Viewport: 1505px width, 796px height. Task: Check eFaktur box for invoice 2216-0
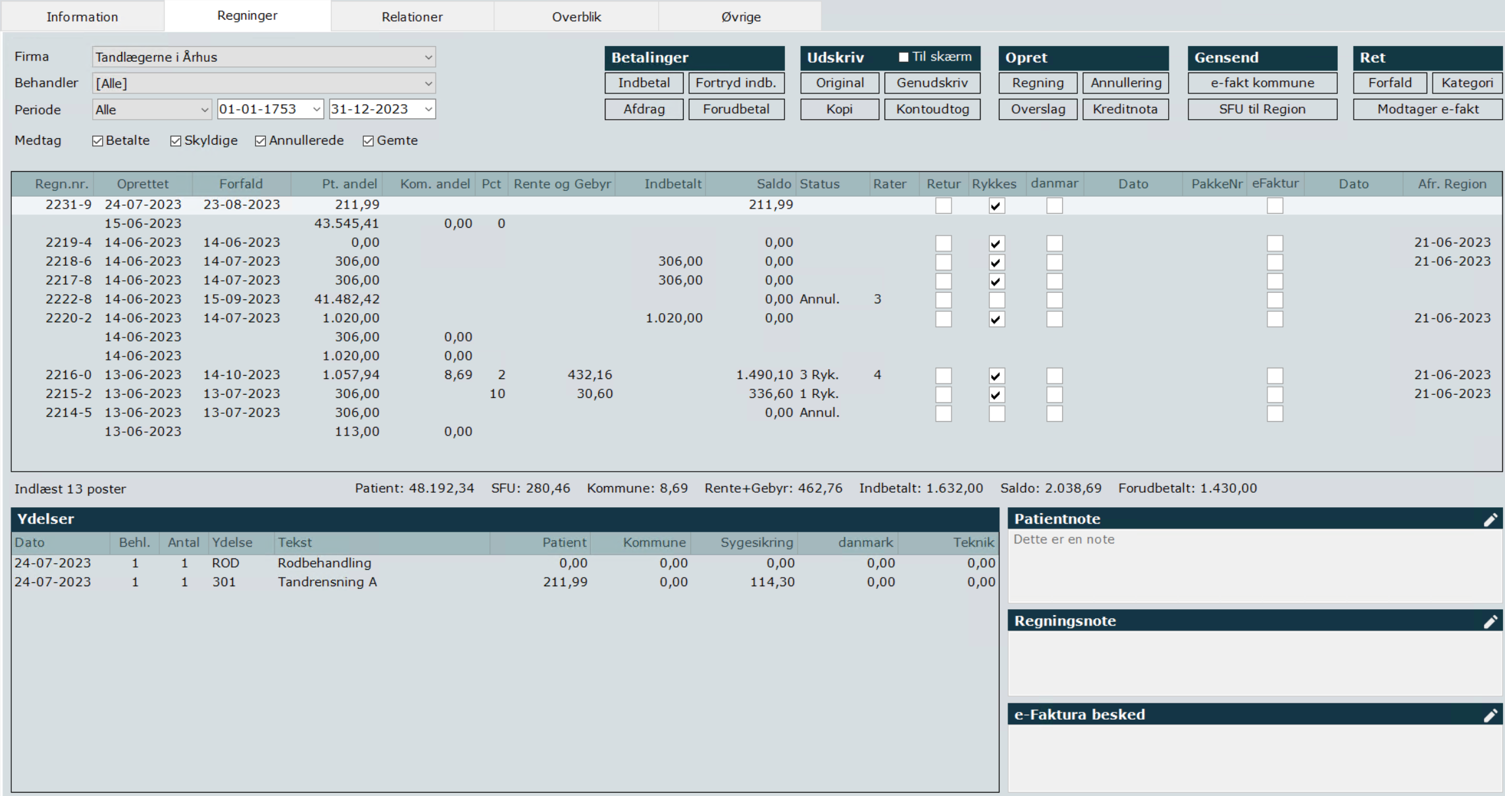point(1275,376)
